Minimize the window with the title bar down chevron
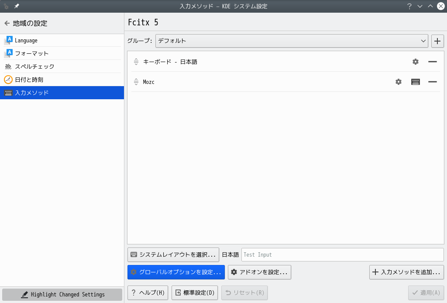447x303 pixels. coord(420,6)
